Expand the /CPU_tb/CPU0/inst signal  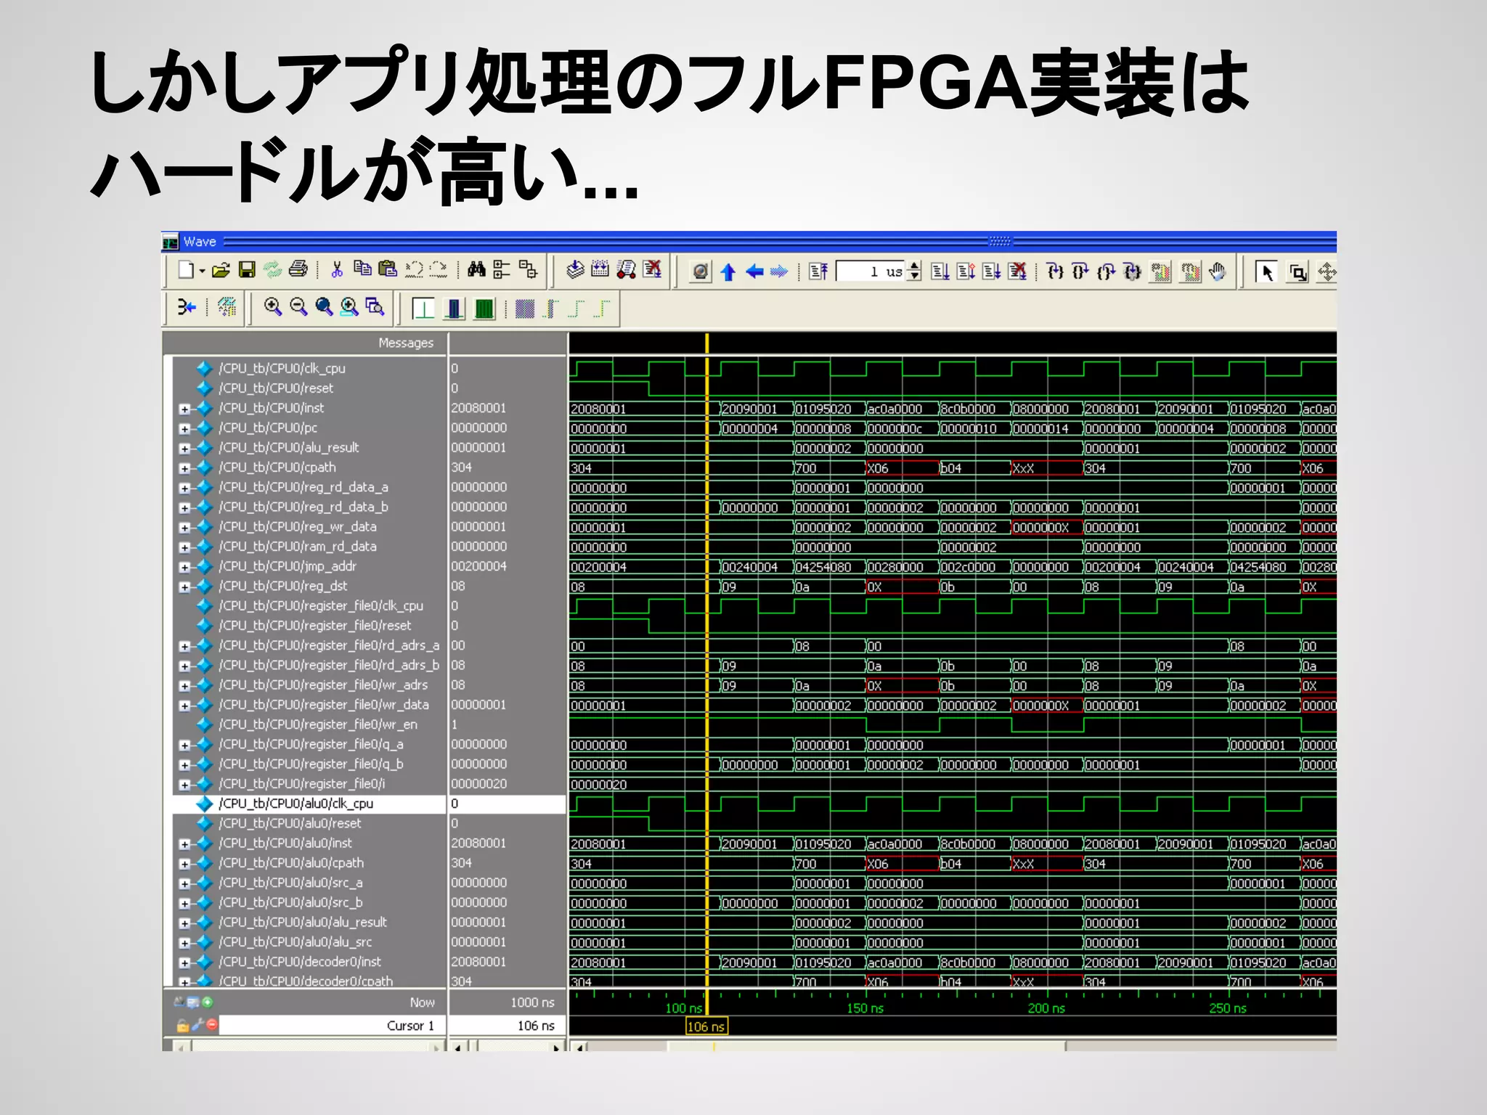tap(184, 409)
